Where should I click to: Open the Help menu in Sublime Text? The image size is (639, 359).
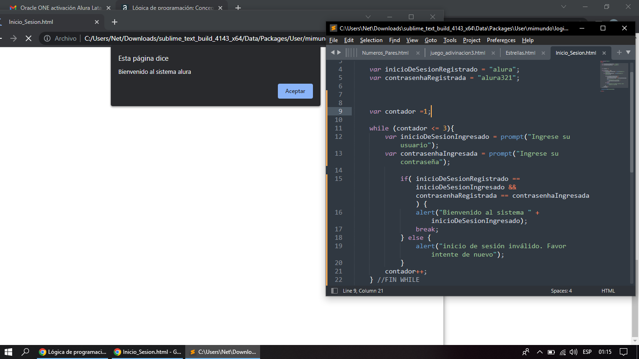click(528, 40)
